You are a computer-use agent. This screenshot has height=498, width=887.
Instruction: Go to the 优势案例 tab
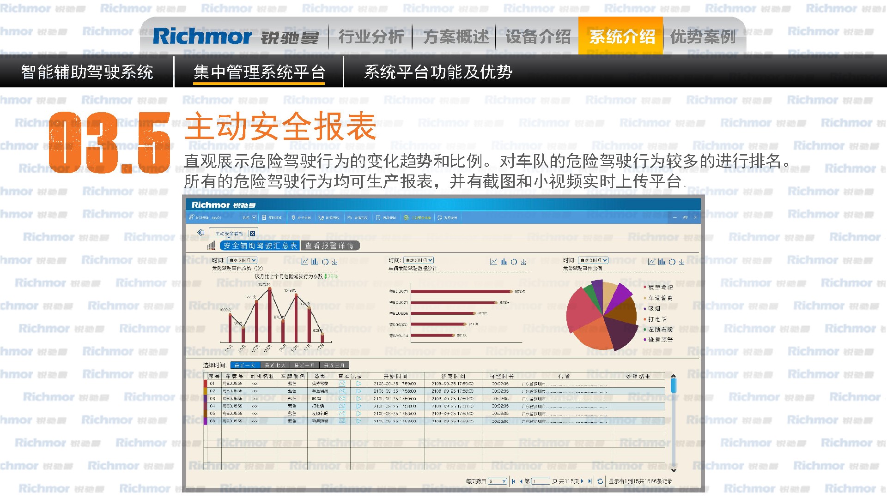[703, 36]
